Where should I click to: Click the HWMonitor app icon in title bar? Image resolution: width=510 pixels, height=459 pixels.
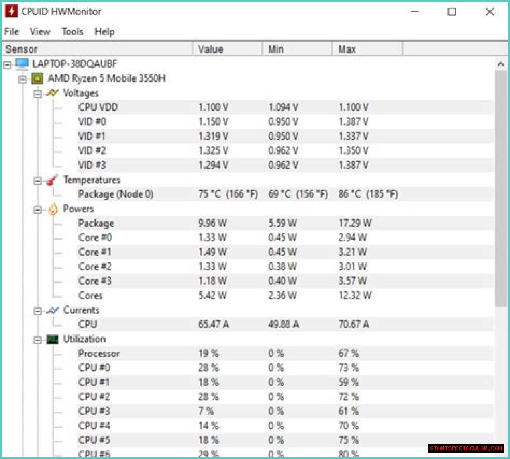(x=11, y=12)
